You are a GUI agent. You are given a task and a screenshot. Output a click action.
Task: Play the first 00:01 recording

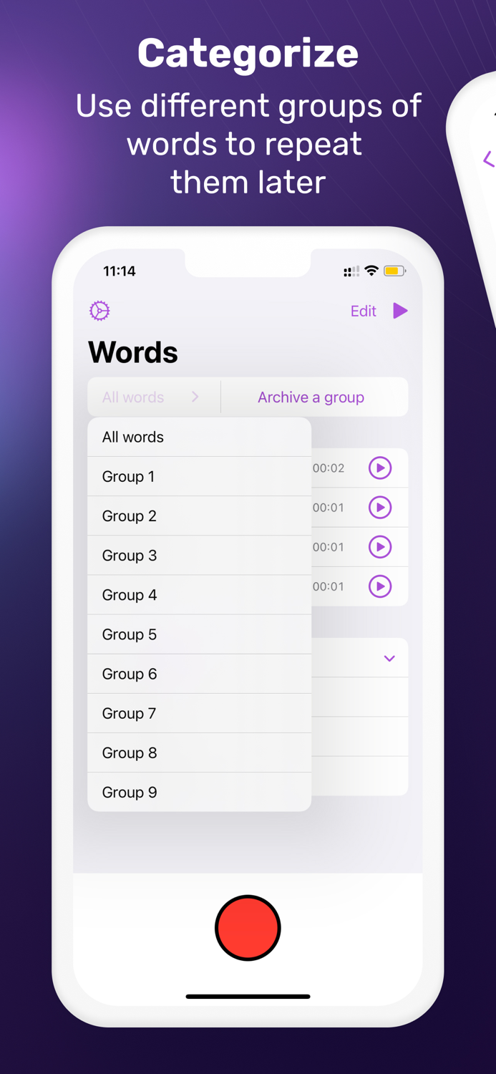380,508
